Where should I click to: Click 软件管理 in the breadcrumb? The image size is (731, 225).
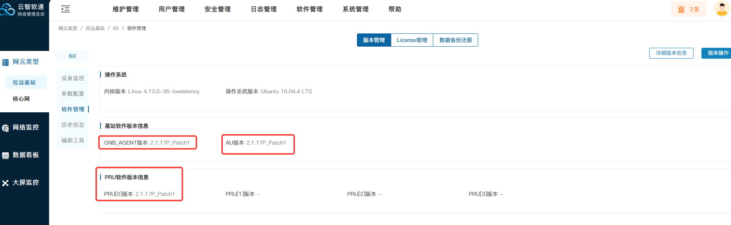coord(137,28)
